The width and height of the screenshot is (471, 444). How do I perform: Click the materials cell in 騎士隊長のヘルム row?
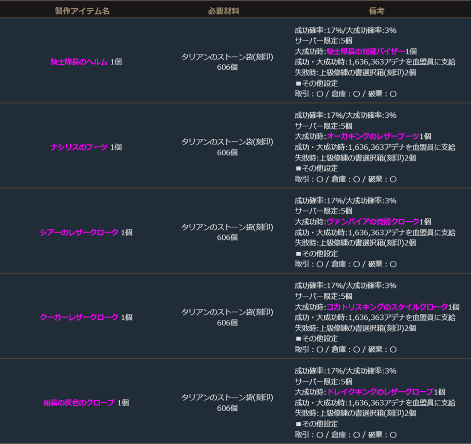click(227, 62)
